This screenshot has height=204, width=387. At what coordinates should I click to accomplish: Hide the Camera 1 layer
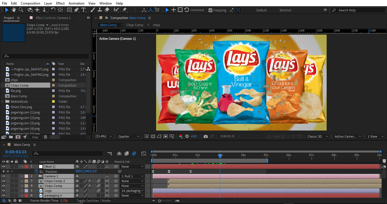pos(4,176)
